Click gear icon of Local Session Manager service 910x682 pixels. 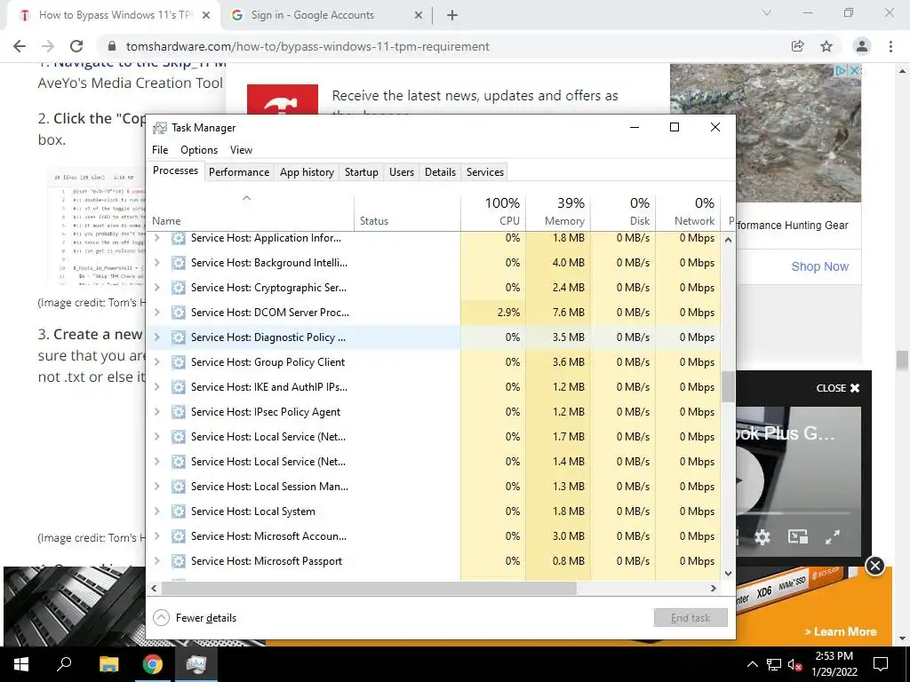click(179, 487)
